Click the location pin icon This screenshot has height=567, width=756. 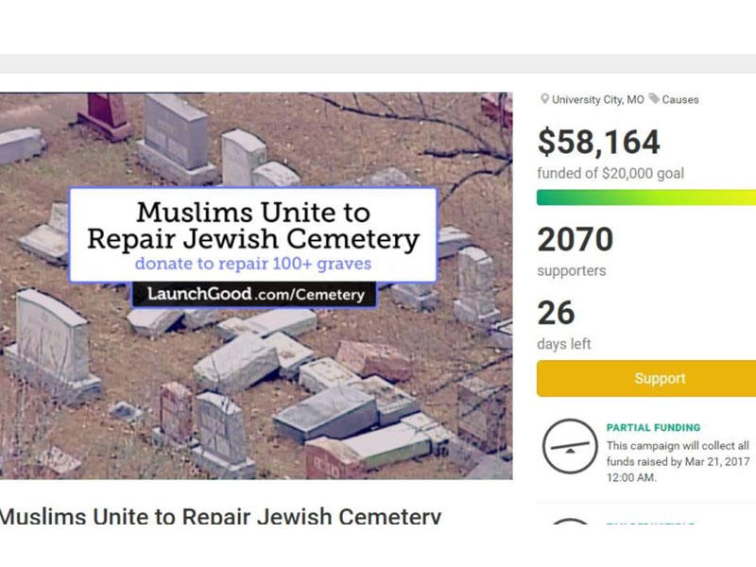[544, 99]
